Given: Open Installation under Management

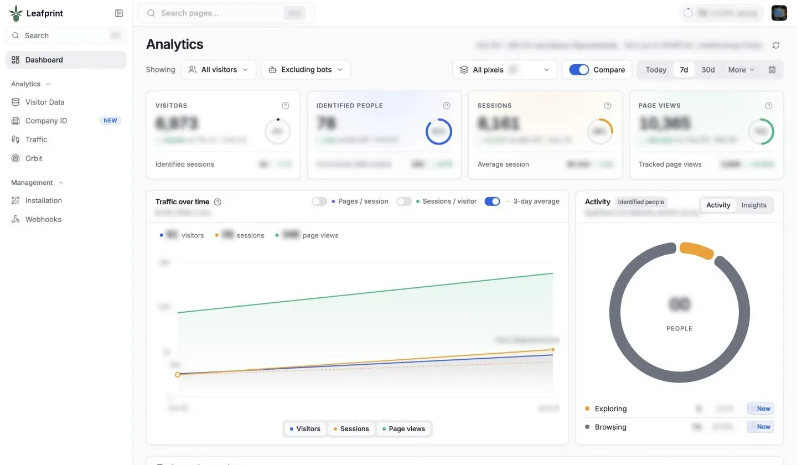Looking at the screenshot, I should pyautogui.click(x=66, y=200).
